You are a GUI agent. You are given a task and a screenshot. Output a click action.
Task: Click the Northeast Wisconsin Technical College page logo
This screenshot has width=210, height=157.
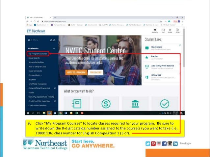(x=36, y=31)
